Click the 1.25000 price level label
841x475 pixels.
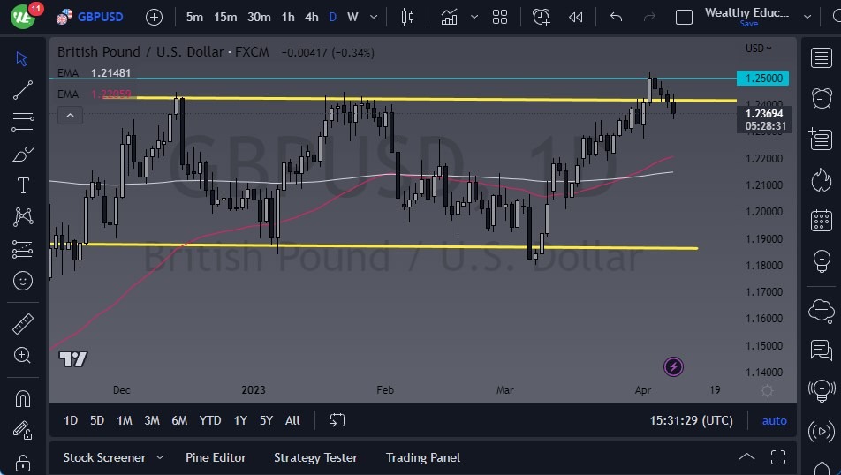(761, 79)
